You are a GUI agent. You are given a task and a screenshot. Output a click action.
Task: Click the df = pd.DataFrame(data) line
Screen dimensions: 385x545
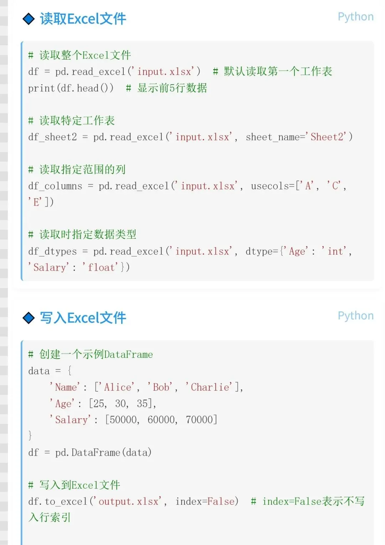tap(90, 453)
